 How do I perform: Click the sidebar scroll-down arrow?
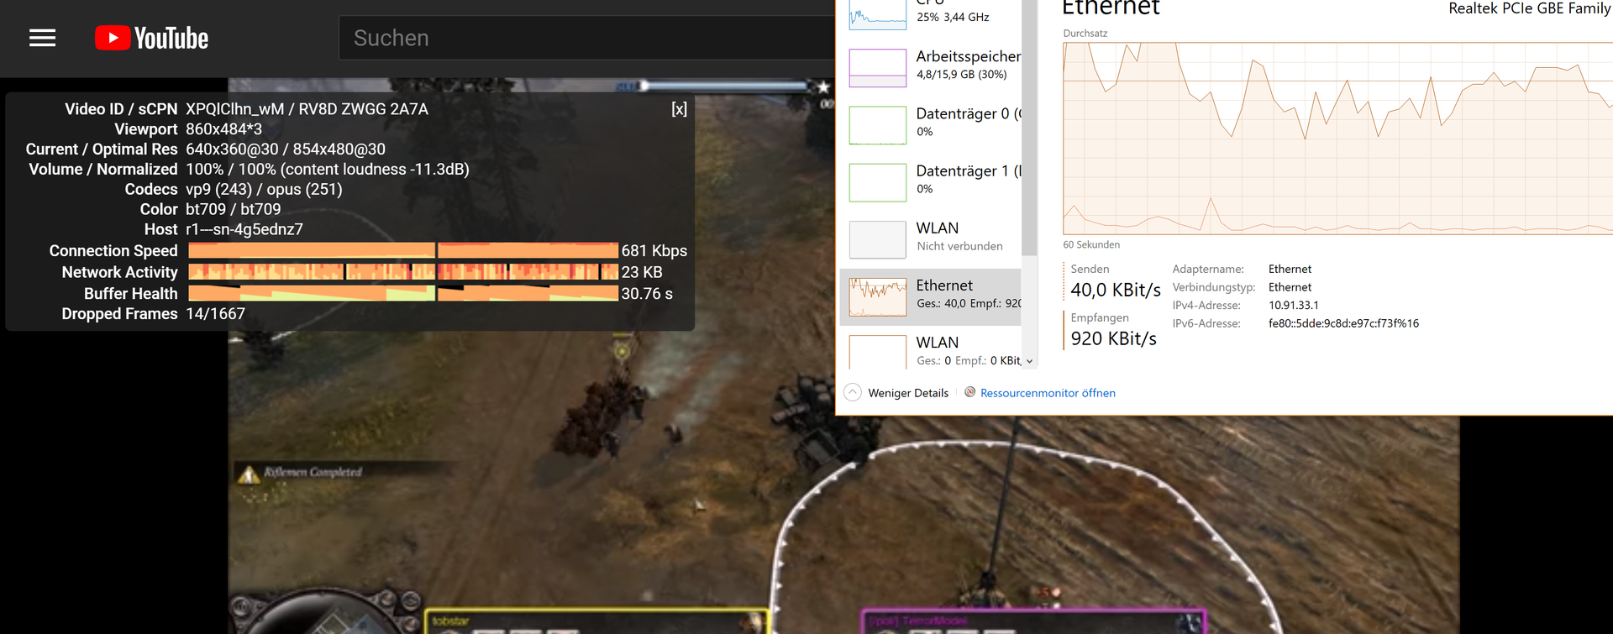click(1029, 361)
